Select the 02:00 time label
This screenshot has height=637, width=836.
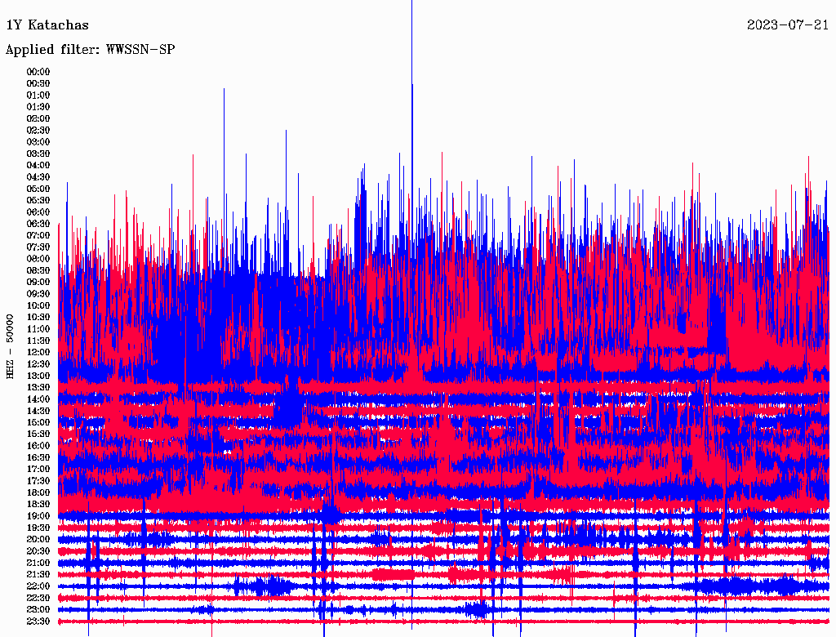(x=38, y=119)
